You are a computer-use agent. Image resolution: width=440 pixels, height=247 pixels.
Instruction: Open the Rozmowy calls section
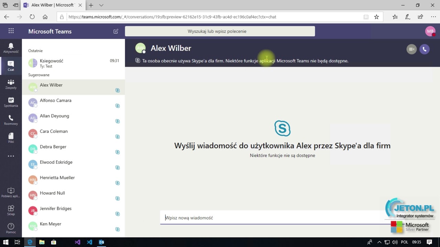point(11,120)
